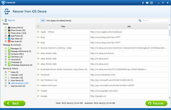Click the scrollbar down arrow
The height and width of the screenshot is (110, 171).
click(170, 98)
